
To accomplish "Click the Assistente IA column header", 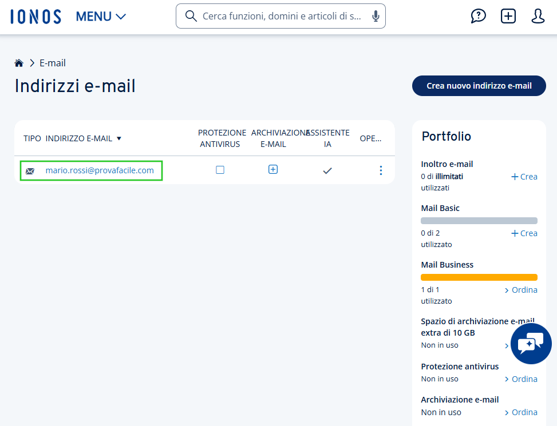I will coord(327,138).
